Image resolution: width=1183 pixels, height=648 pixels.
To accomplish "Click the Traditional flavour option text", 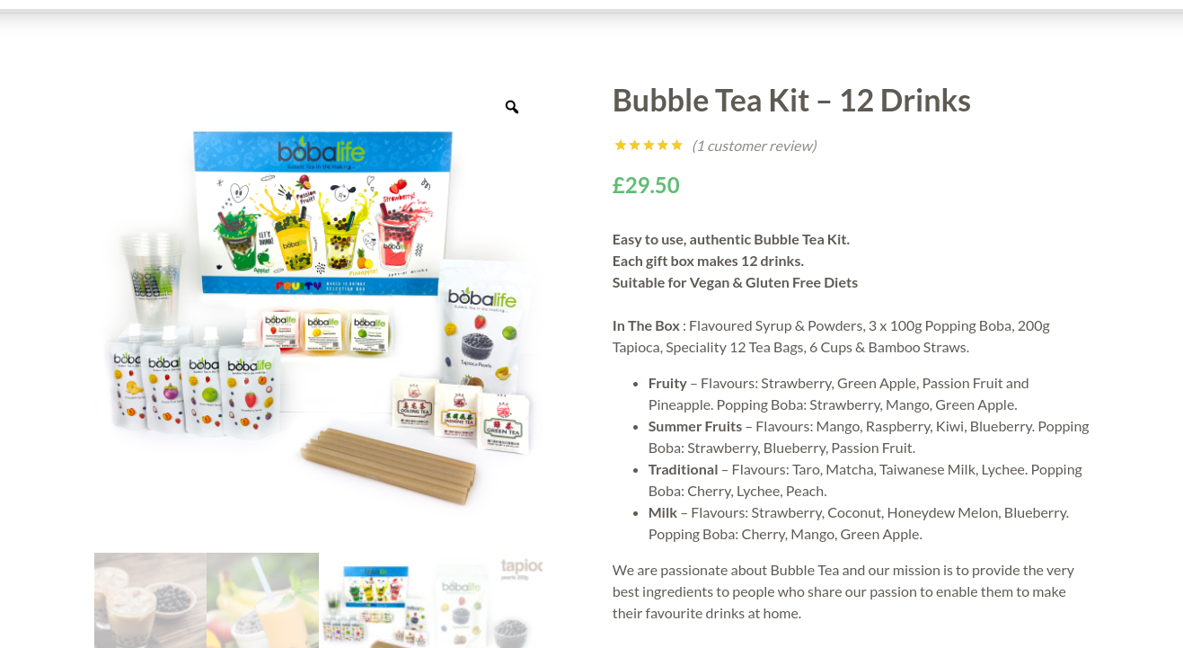I will coord(684,469).
